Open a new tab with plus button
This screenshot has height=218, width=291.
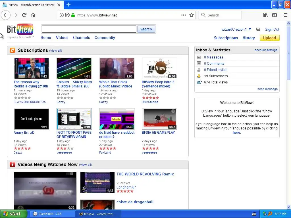pos(68,5)
